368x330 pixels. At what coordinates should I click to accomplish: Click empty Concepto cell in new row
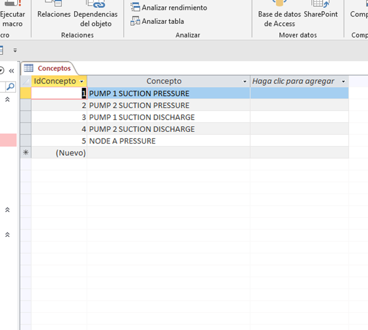tap(168, 153)
